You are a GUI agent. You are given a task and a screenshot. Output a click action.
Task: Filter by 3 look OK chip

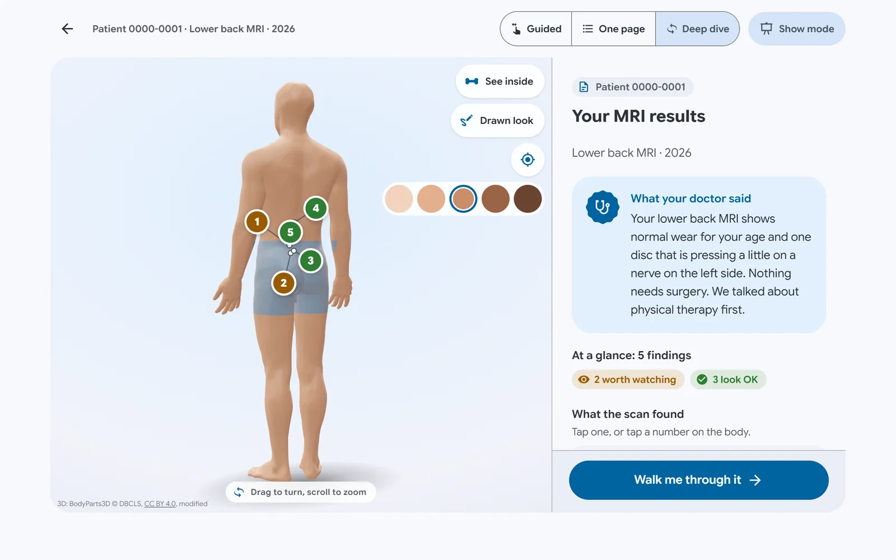[728, 380]
